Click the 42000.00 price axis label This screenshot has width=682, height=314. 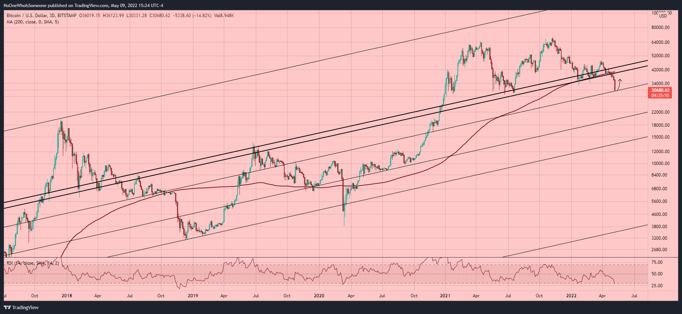[660, 70]
